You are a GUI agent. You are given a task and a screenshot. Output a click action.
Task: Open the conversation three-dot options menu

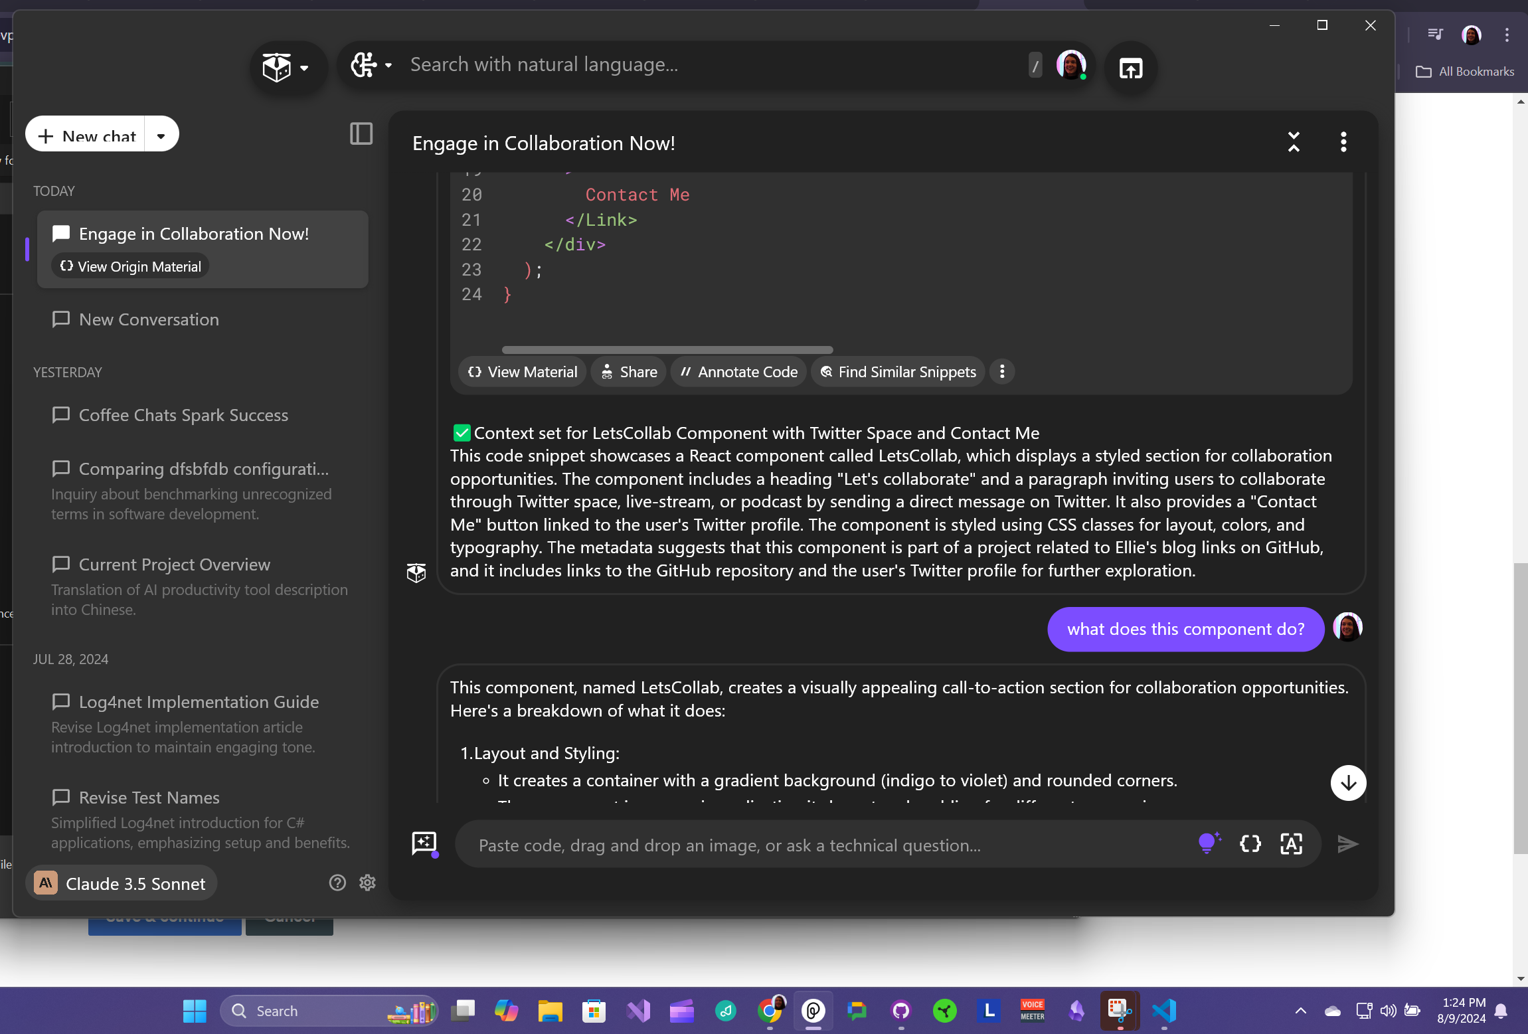click(1343, 141)
